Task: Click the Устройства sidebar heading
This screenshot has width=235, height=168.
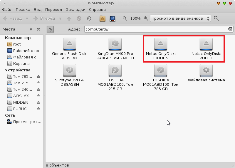Action: (18, 70)
